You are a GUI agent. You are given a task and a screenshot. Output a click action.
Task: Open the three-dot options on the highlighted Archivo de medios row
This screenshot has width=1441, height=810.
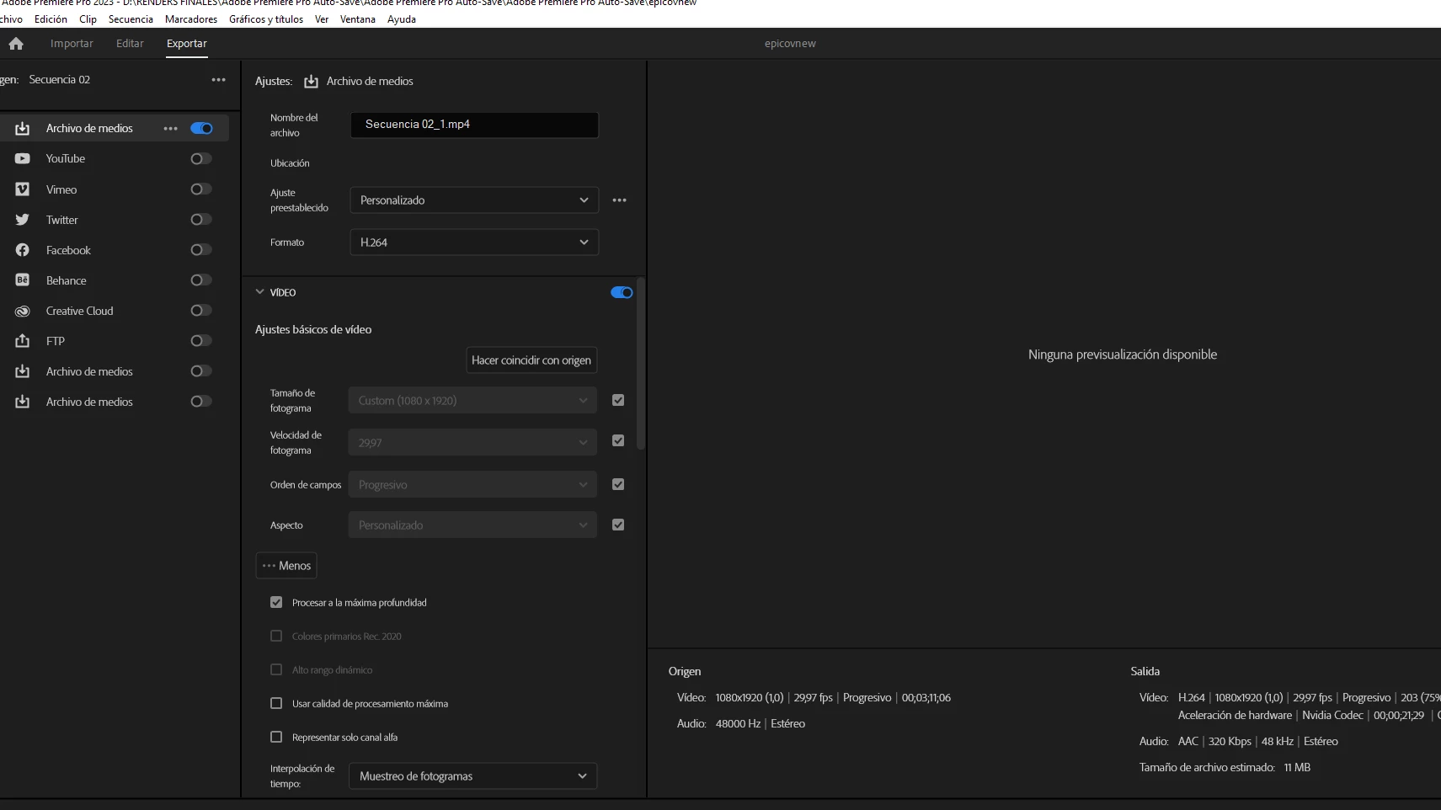coord(171,129)
